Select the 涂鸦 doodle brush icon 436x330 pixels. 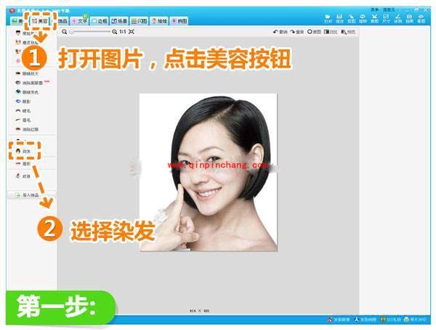(398, 19)
